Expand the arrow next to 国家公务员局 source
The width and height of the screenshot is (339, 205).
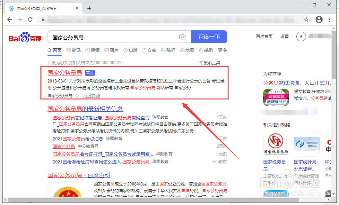point(77,96)
